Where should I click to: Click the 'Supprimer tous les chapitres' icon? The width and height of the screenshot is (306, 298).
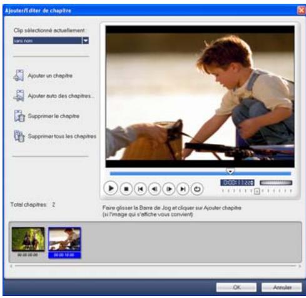pyautogui.click(x=19, y=136)
